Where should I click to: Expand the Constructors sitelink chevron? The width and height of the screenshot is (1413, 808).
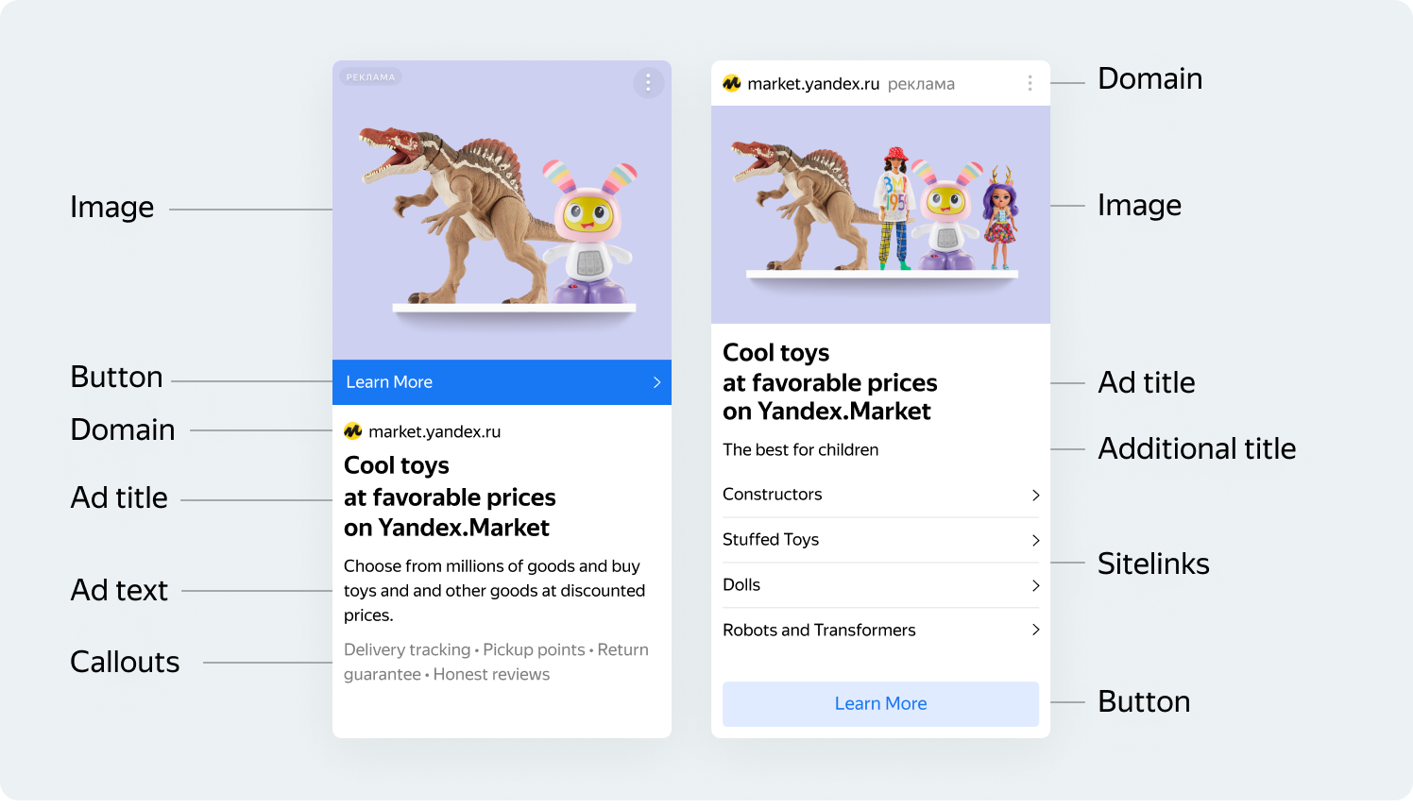(1035, 496)
